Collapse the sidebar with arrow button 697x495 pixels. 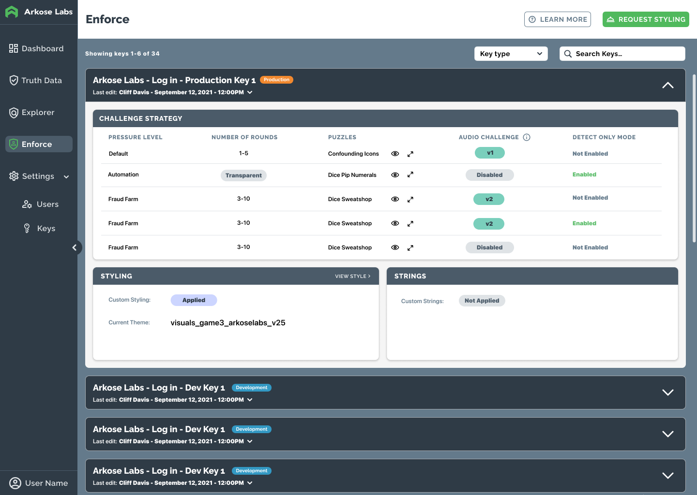pos(75,247)
